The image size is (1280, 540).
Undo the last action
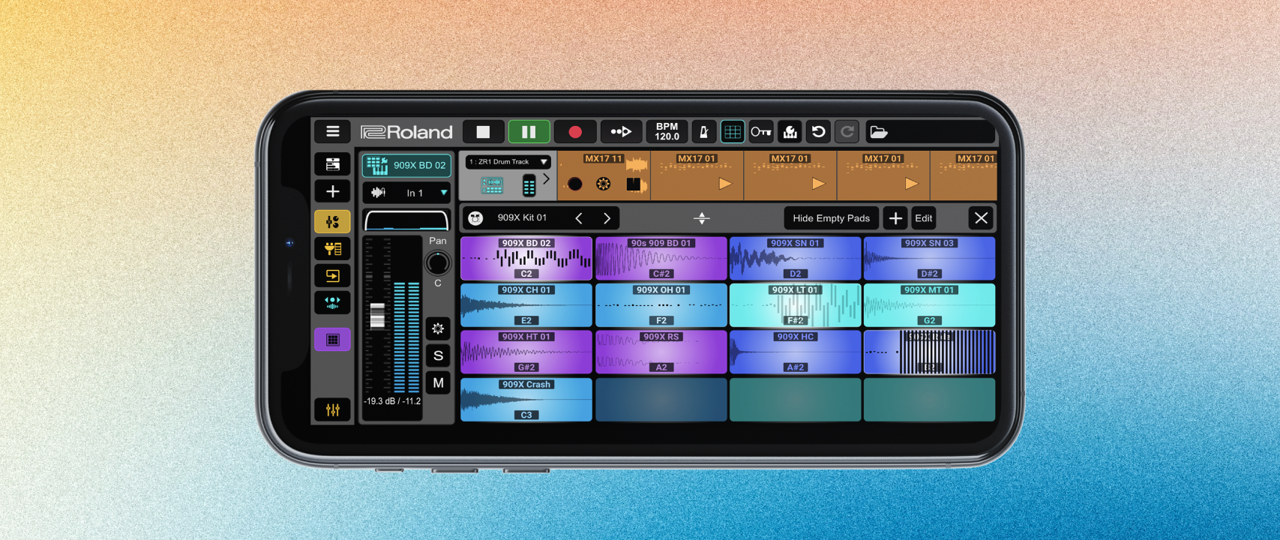818,132
